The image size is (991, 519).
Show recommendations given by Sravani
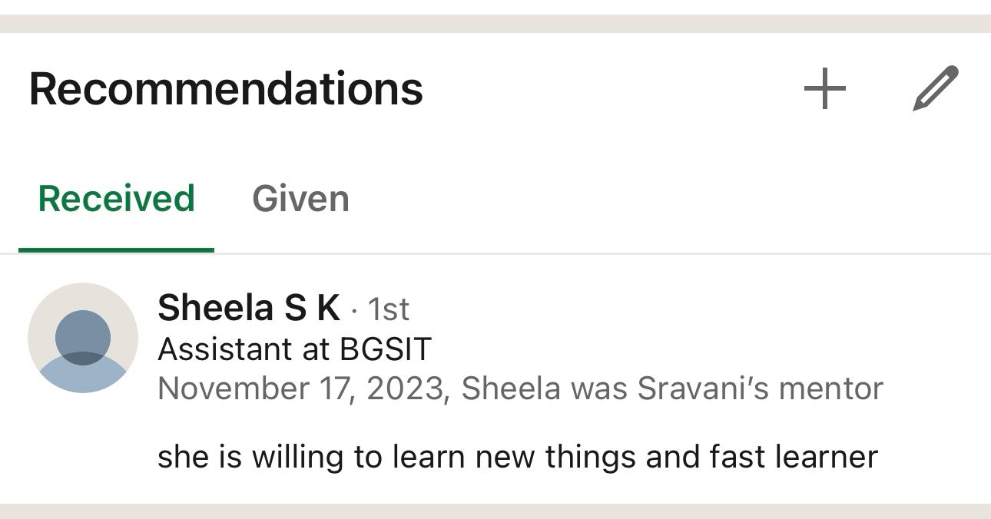(300, 199)
